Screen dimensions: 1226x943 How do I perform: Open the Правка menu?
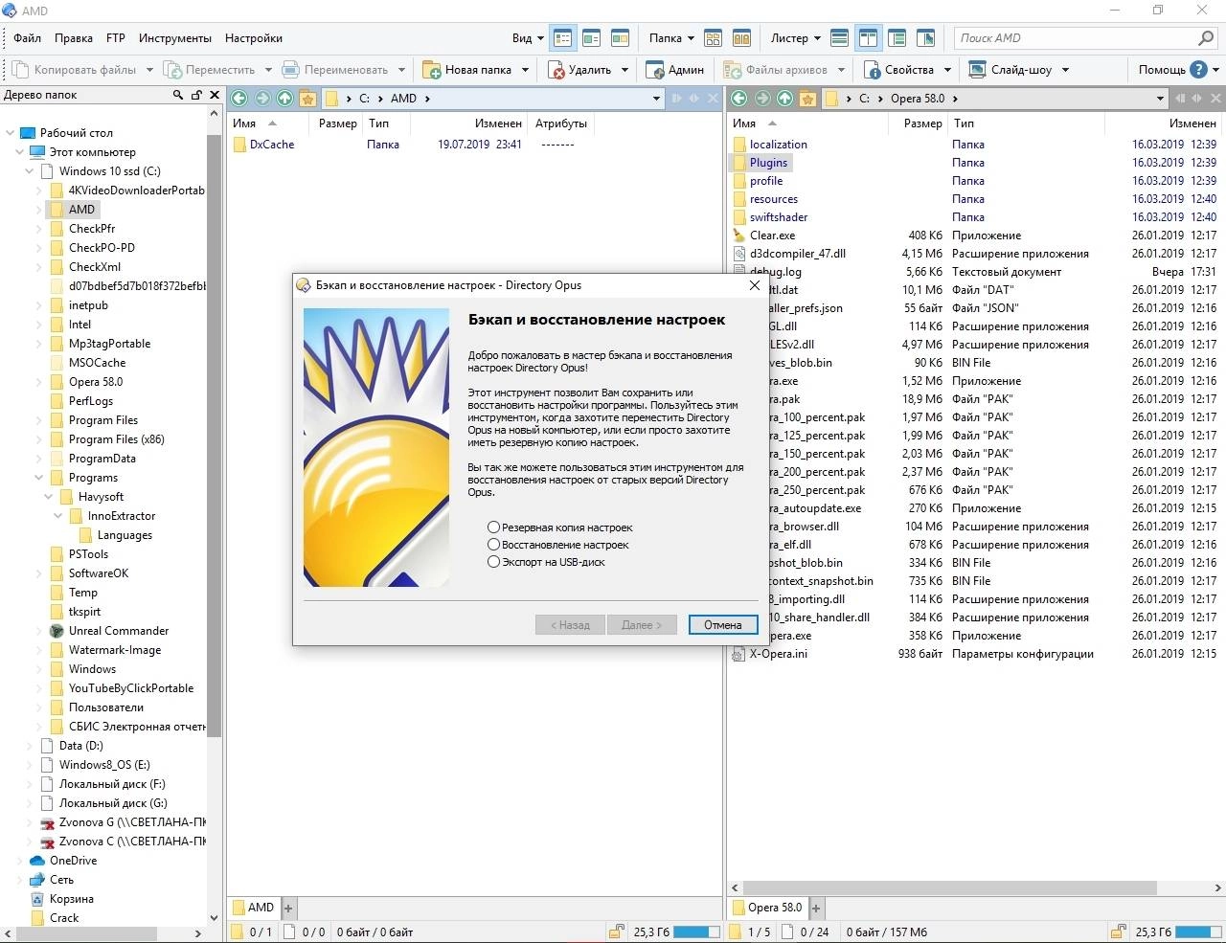click(74, 38)
